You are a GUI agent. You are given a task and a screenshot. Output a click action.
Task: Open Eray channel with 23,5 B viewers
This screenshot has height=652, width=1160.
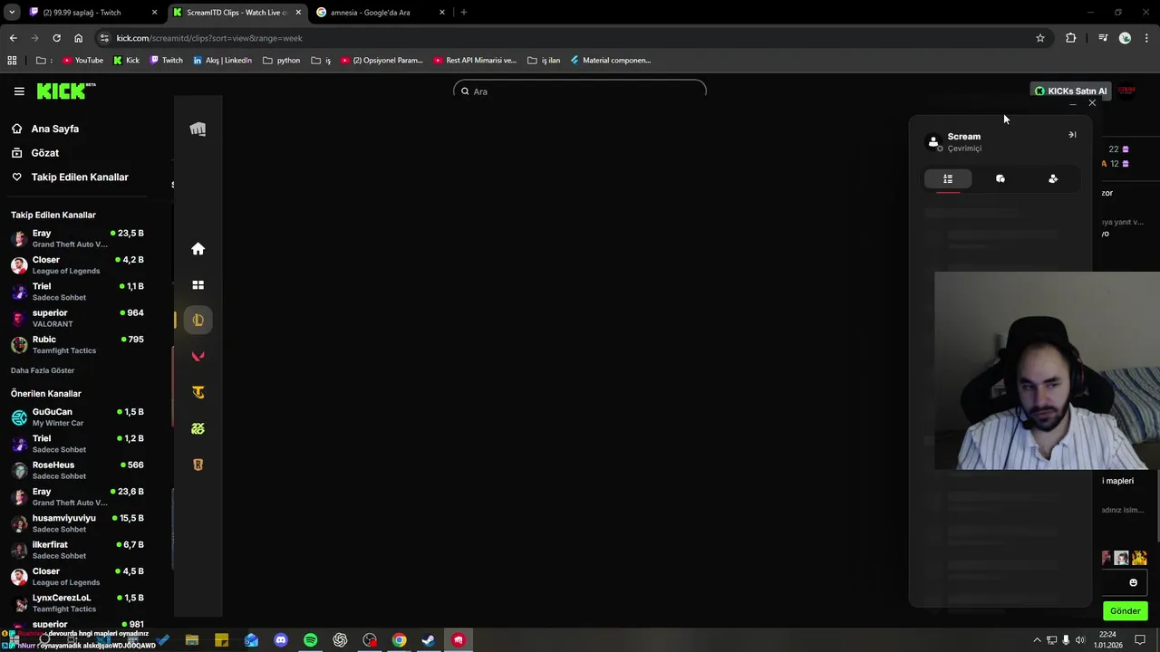coord(78,238)
